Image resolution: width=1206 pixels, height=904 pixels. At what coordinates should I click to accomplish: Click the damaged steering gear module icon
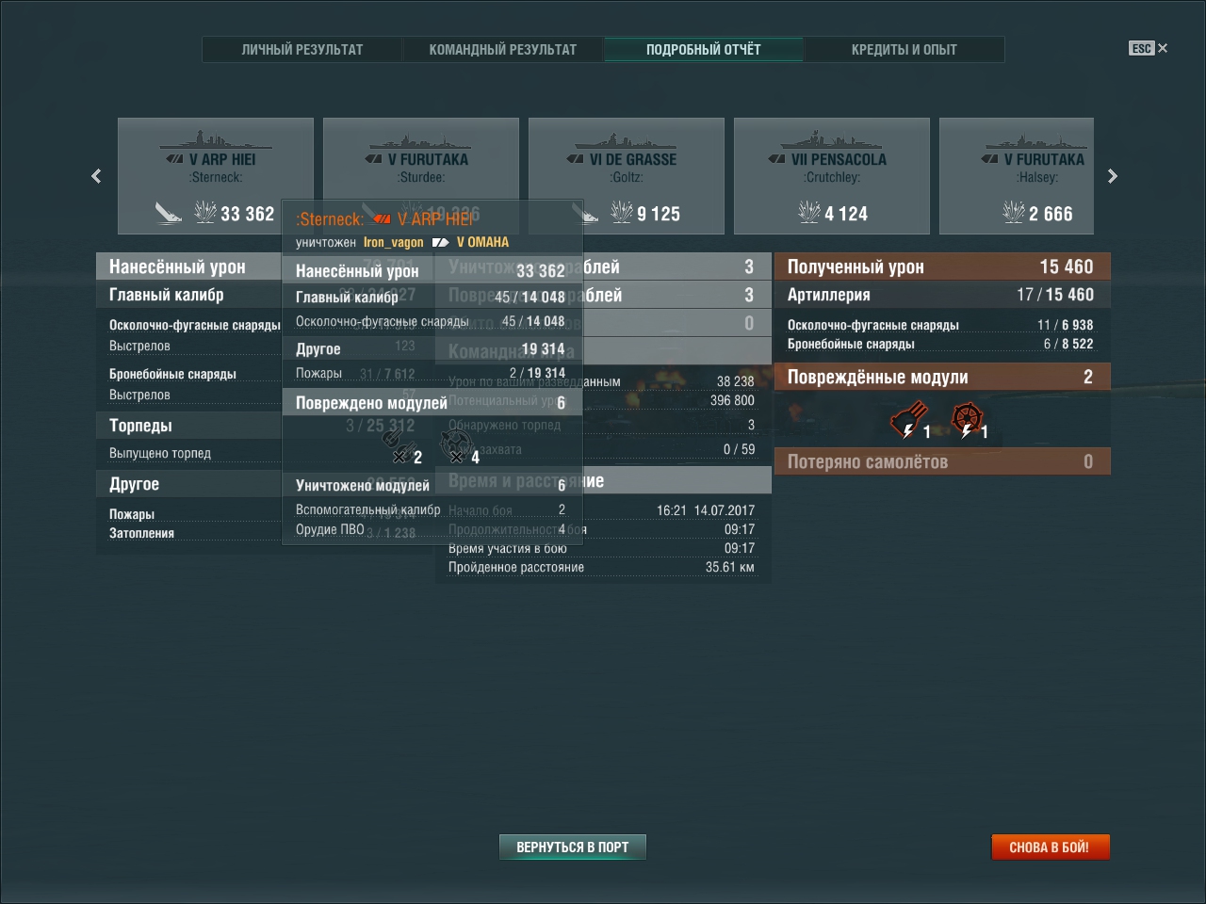coord(968,420)
